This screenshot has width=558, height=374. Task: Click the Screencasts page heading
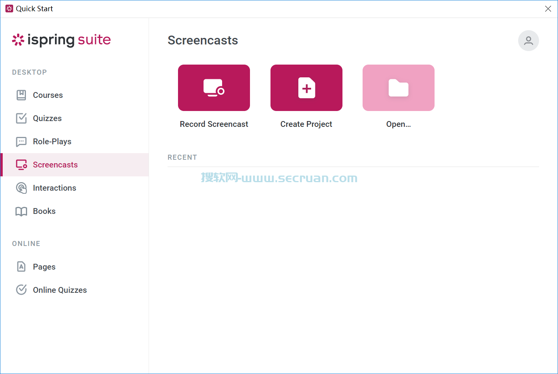point(203,40)
